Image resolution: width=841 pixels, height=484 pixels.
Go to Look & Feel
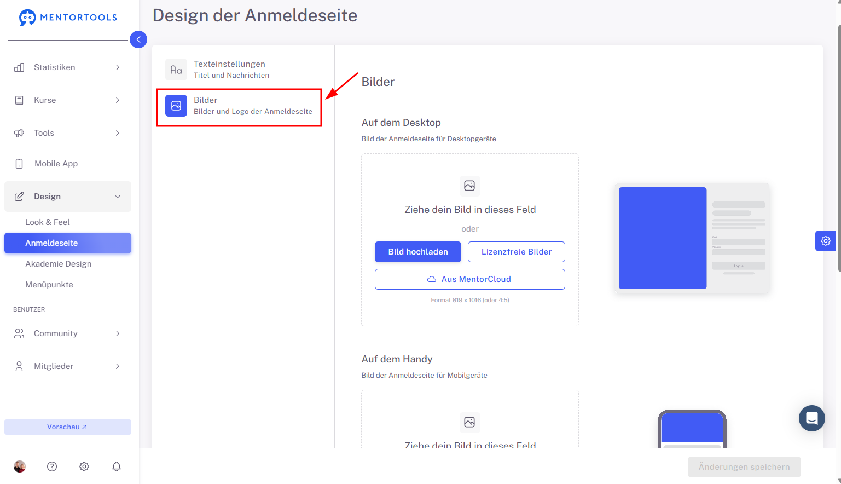(x=48, y=222)
